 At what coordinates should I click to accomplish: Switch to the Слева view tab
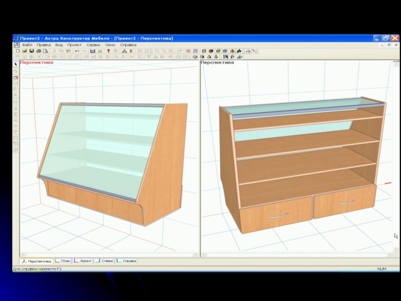tap(105, 261)
